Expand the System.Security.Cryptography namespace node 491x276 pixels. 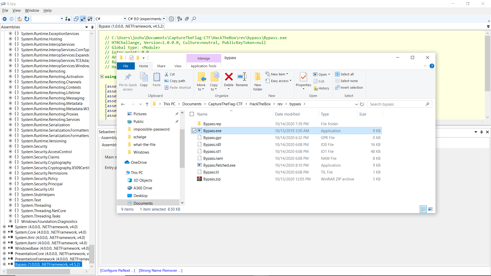point(10,163)
